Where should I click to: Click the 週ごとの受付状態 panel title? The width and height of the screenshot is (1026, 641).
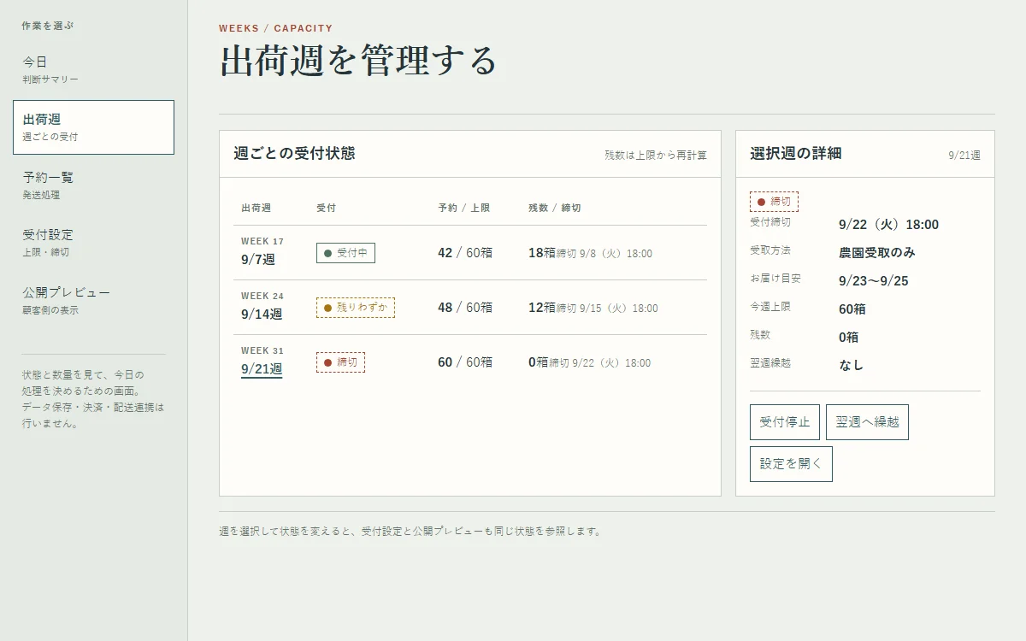click(x=294, y=154)
